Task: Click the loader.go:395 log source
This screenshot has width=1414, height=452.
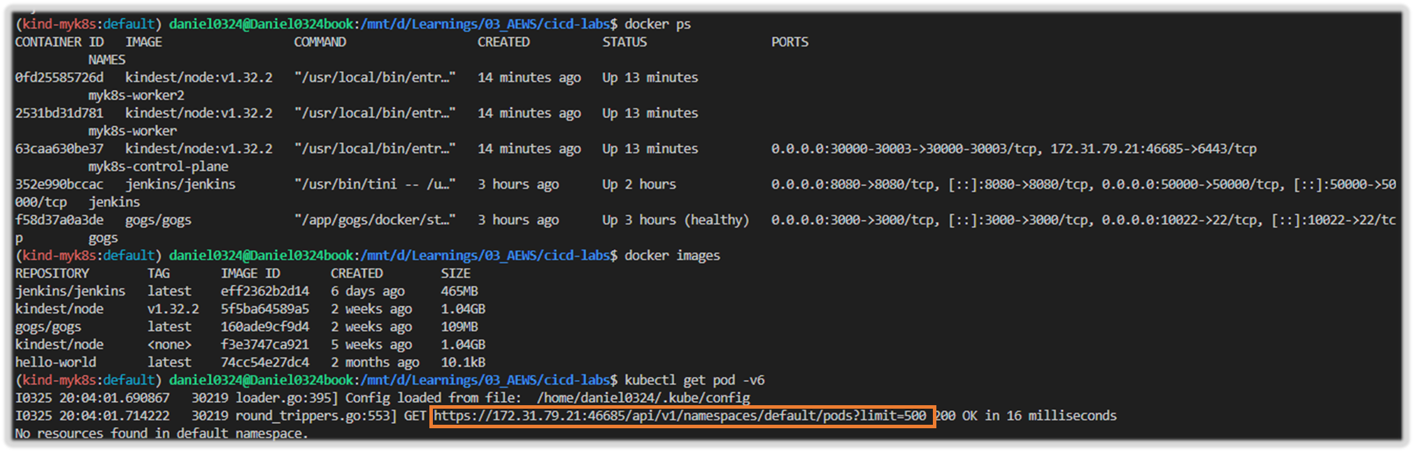Action: click(x=287, y=399)
